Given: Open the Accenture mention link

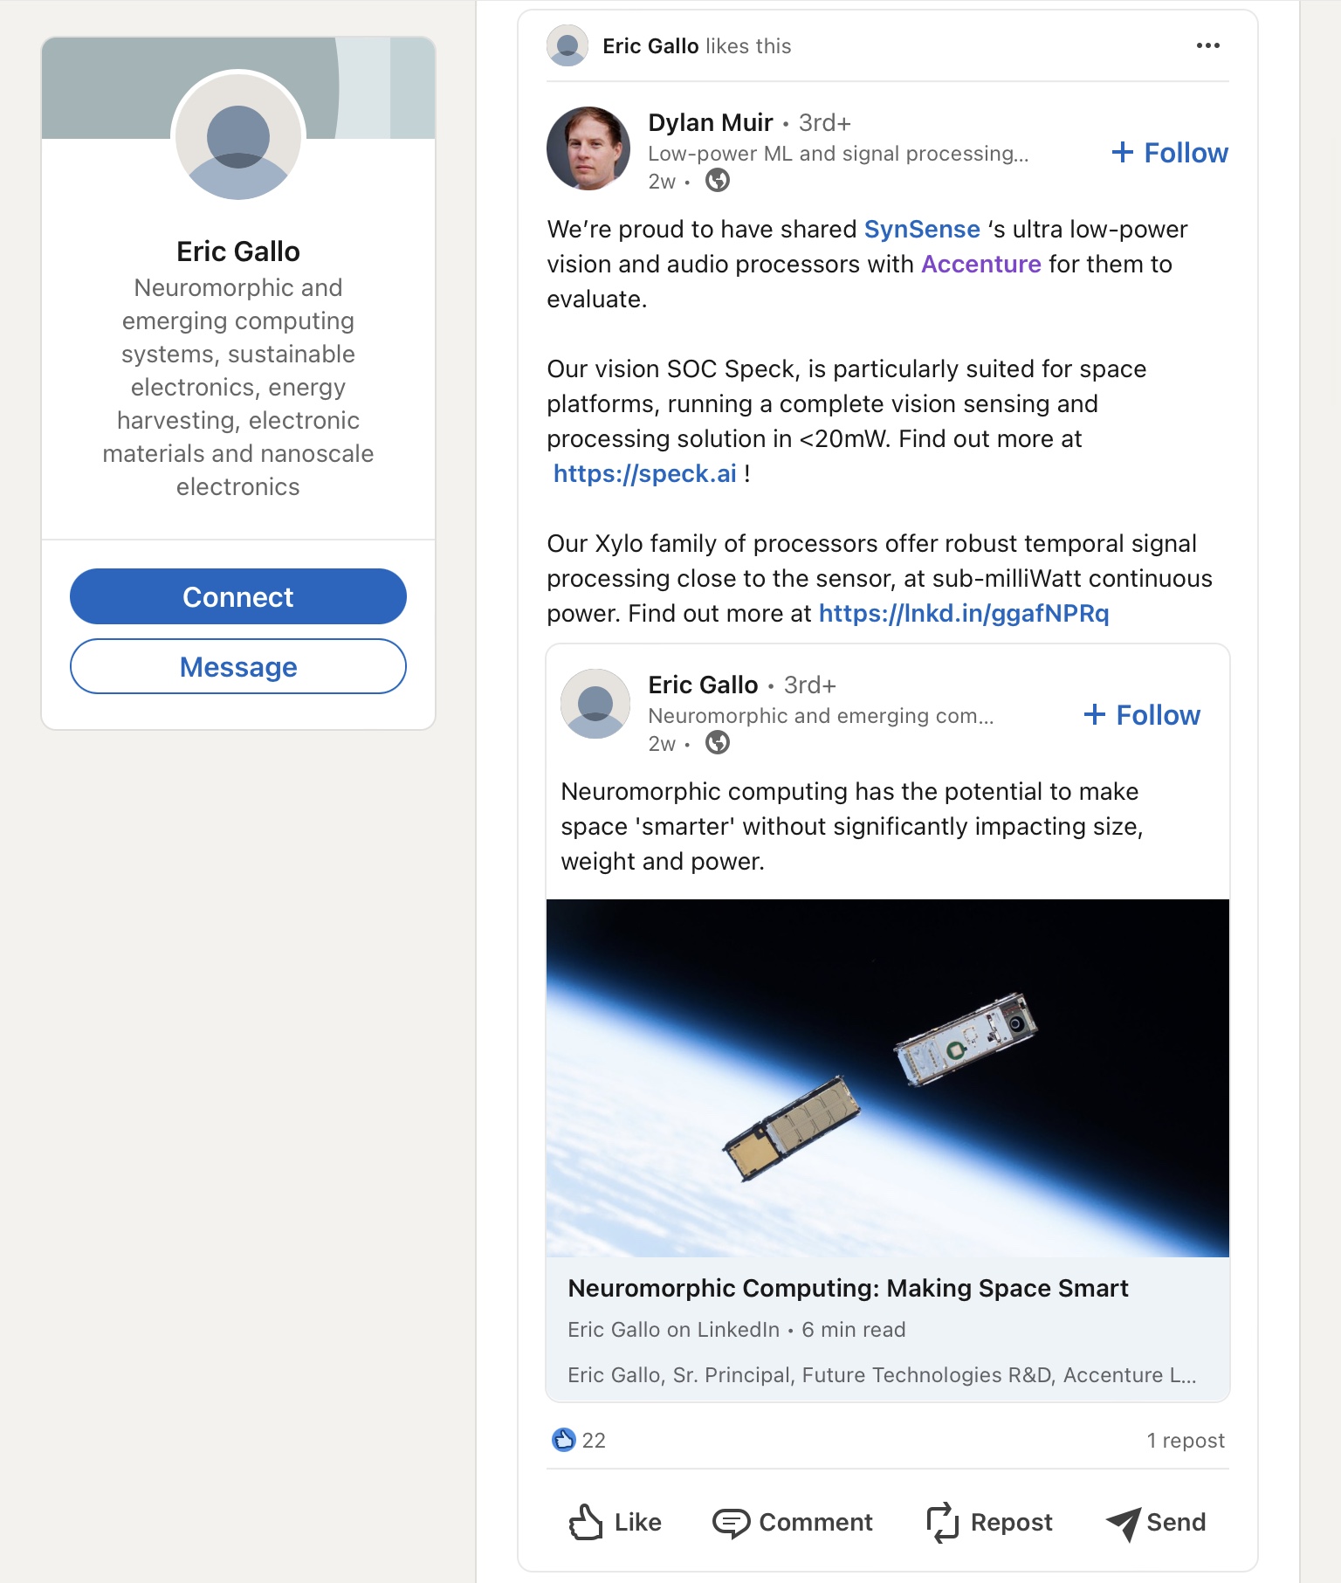Looking at the screenshot, I should (981, 264).
